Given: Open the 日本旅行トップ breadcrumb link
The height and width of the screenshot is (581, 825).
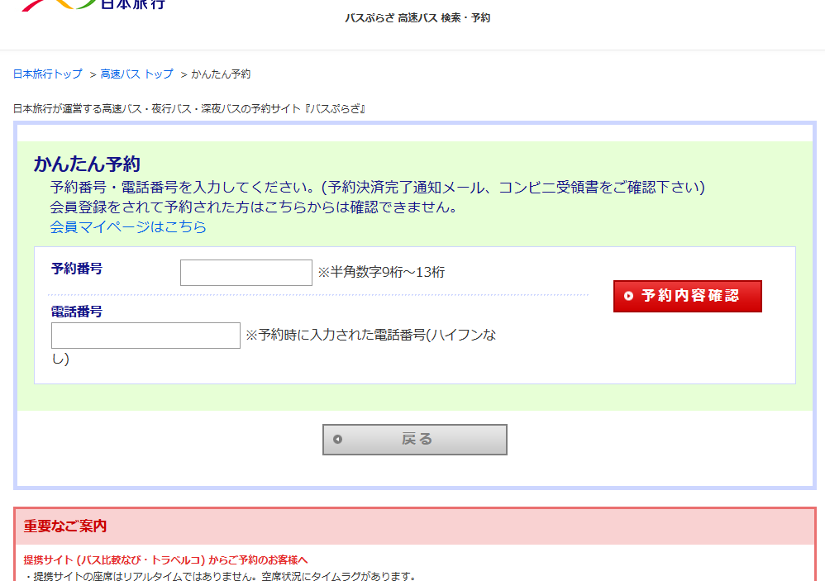Looking at the screenshot, I should [x=48, y=74].
